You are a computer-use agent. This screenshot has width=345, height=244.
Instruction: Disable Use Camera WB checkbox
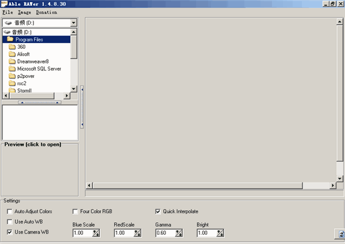pyautogui.click(x=9, y=232)
